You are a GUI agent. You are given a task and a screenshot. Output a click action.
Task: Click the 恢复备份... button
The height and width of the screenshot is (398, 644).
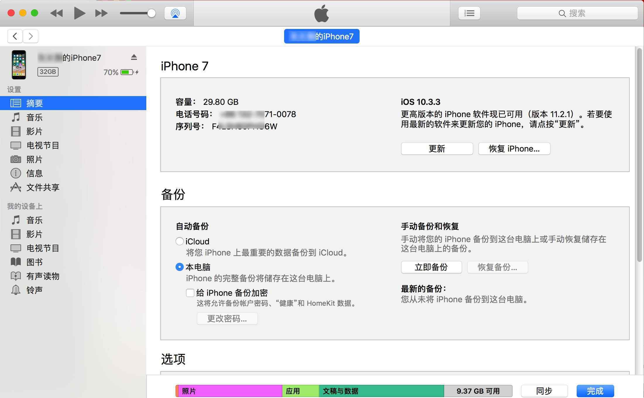497,267
